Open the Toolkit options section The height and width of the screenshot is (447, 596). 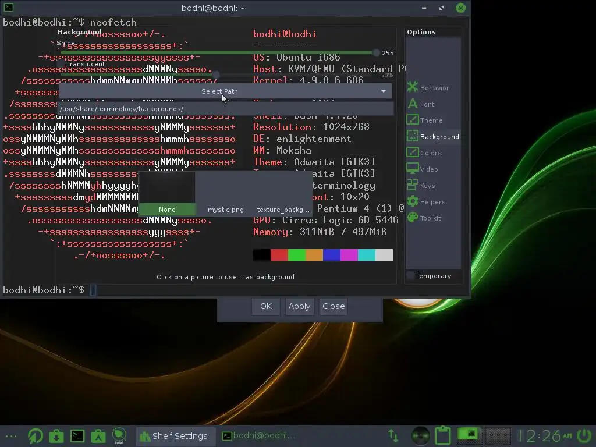tap(428, 218)
